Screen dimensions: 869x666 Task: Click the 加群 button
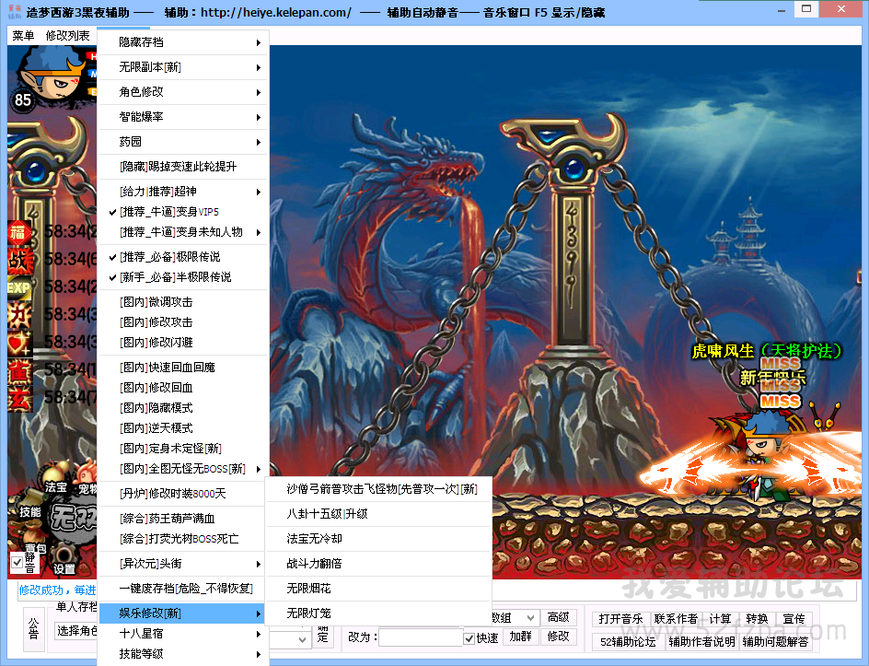coord(520,637)
